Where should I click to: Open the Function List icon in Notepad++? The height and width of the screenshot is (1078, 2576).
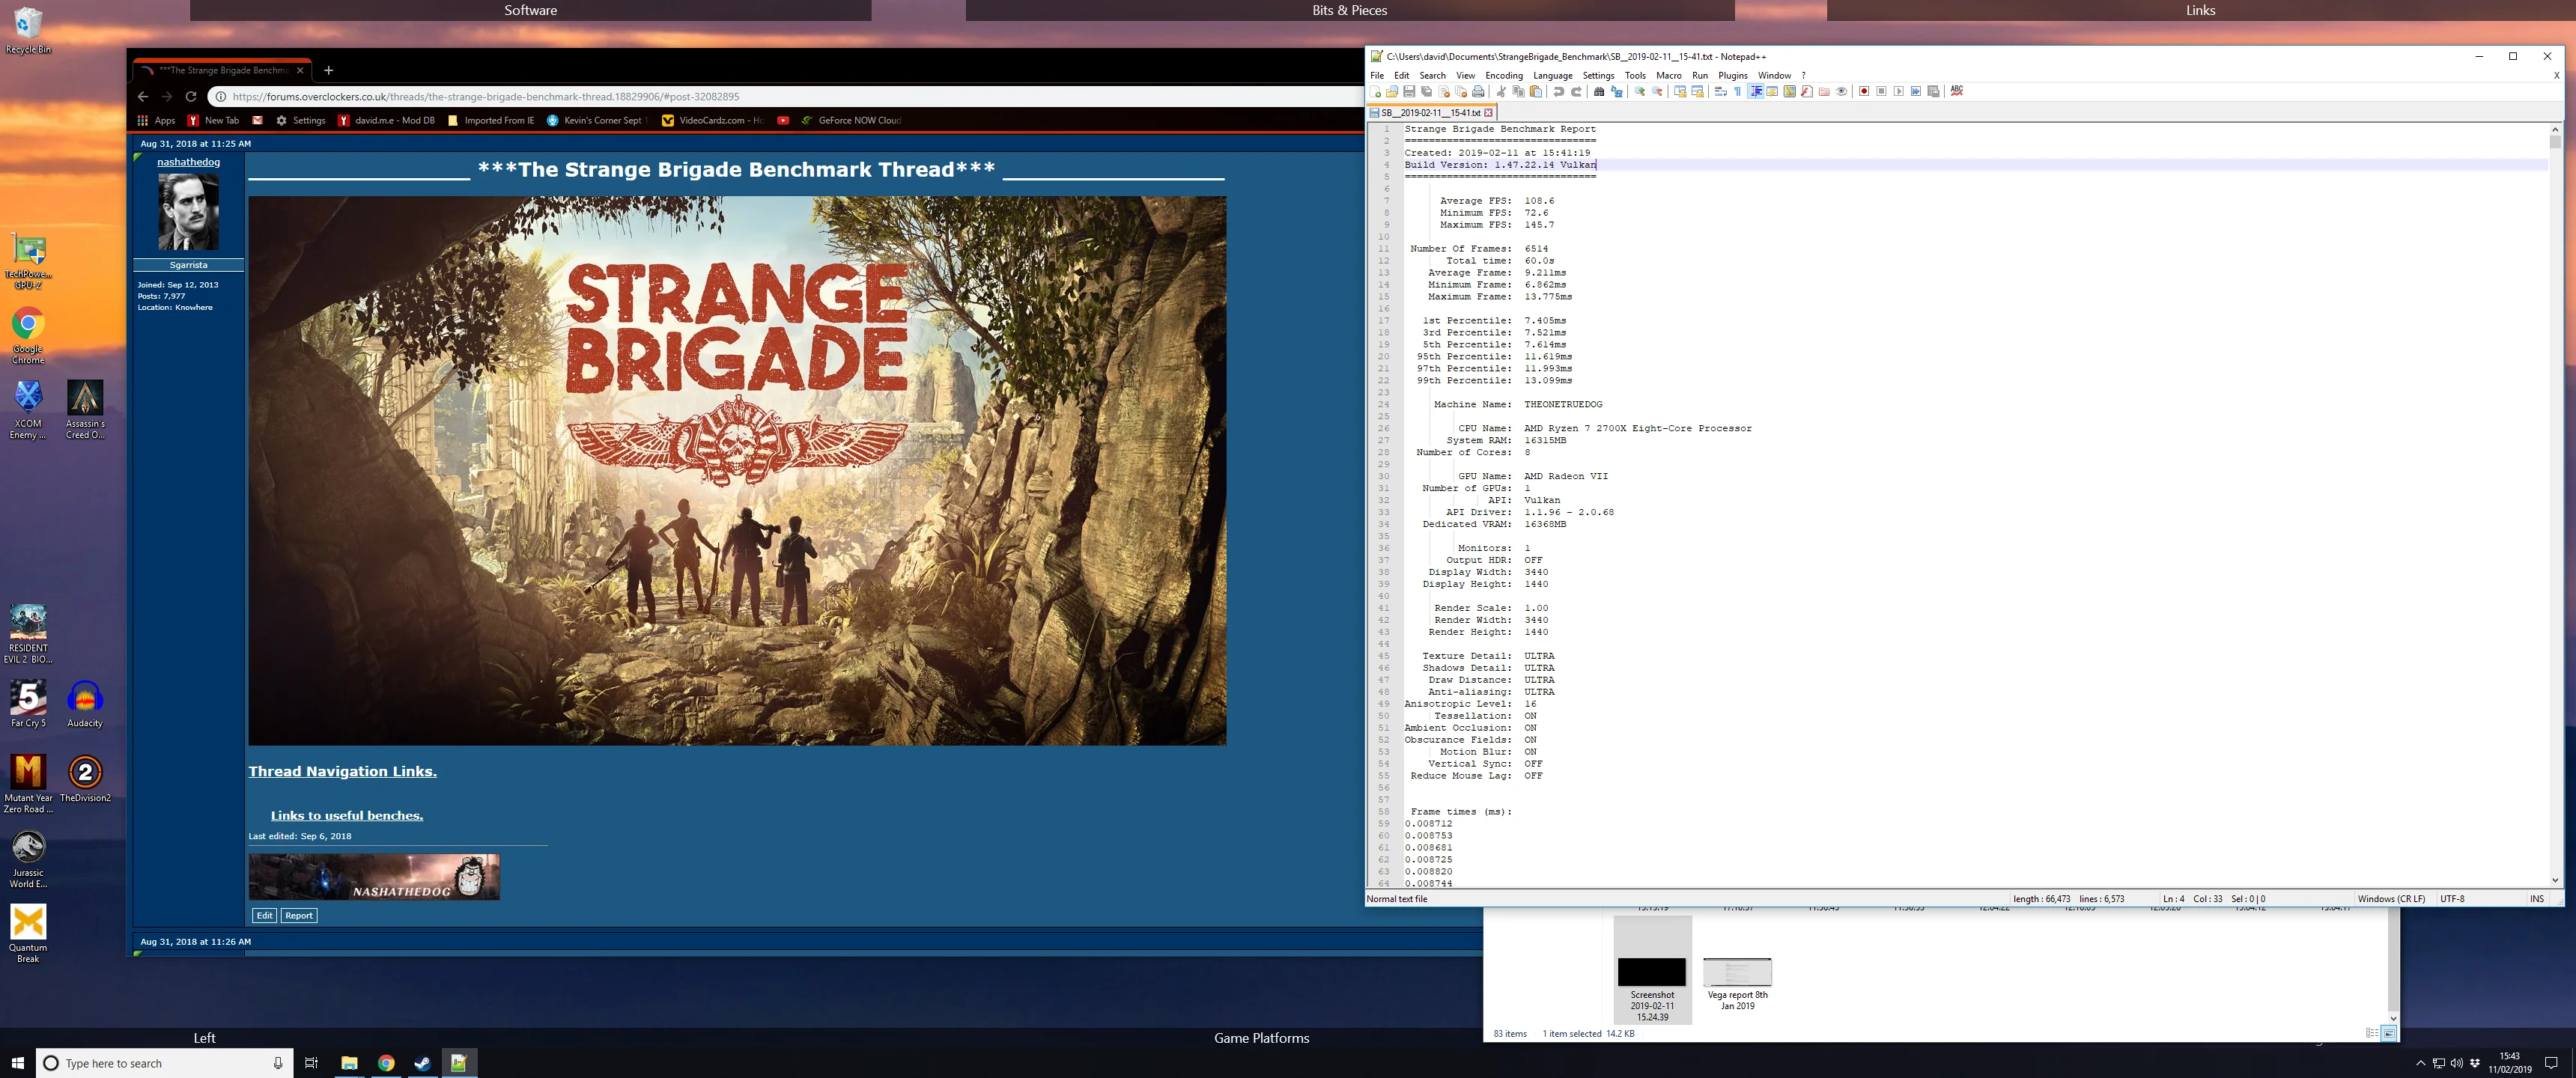1807,91
